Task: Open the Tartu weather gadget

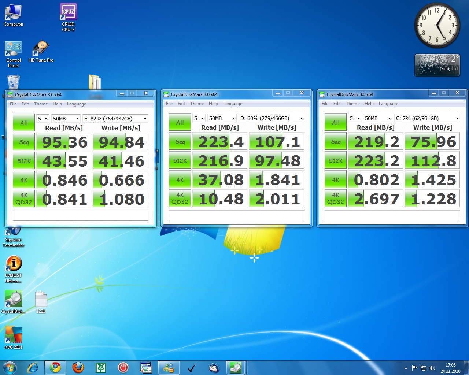Action: (437, 65)
